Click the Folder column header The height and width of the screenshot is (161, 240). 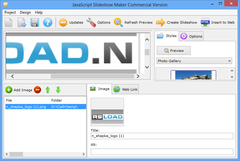(x=68, y=100)
